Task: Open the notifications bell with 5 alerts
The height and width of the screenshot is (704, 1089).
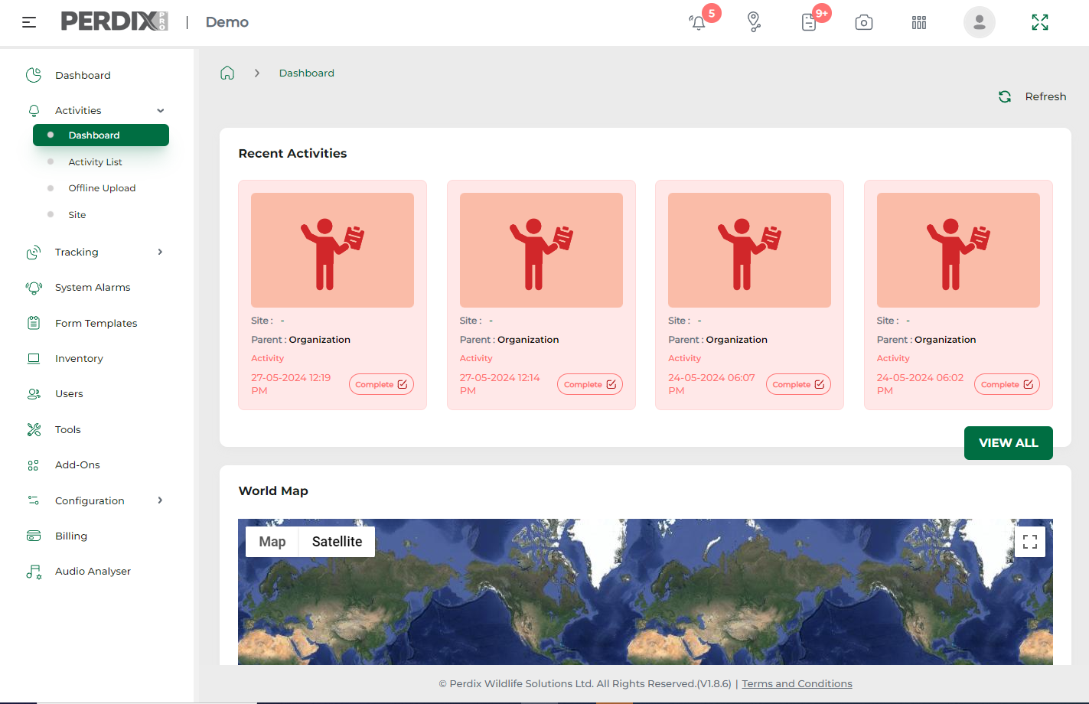Action: click(x=697, y=22)
